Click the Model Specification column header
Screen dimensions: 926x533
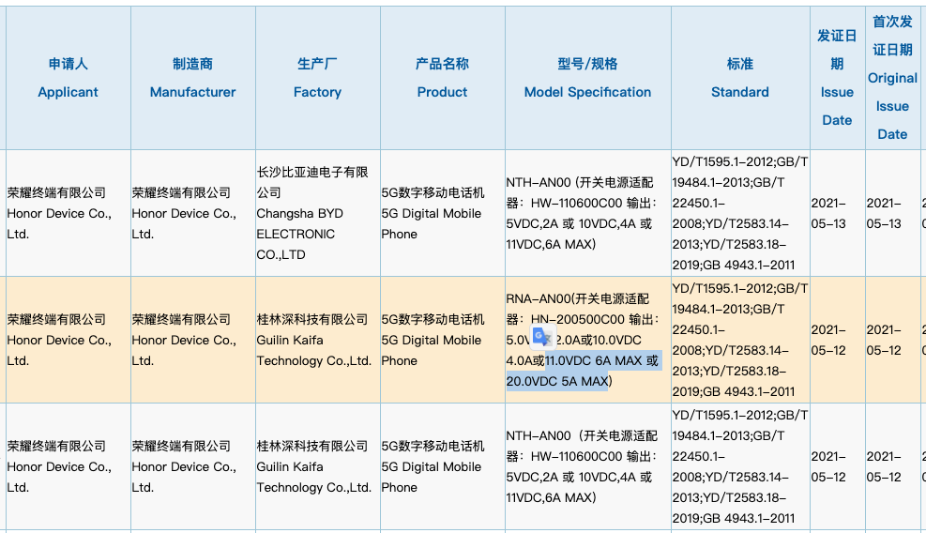[x=587, y=78]
